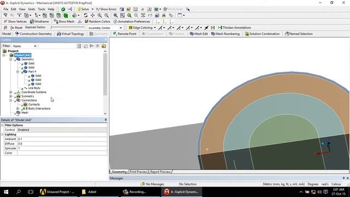Click Construction Geometry

pos(33,34)
